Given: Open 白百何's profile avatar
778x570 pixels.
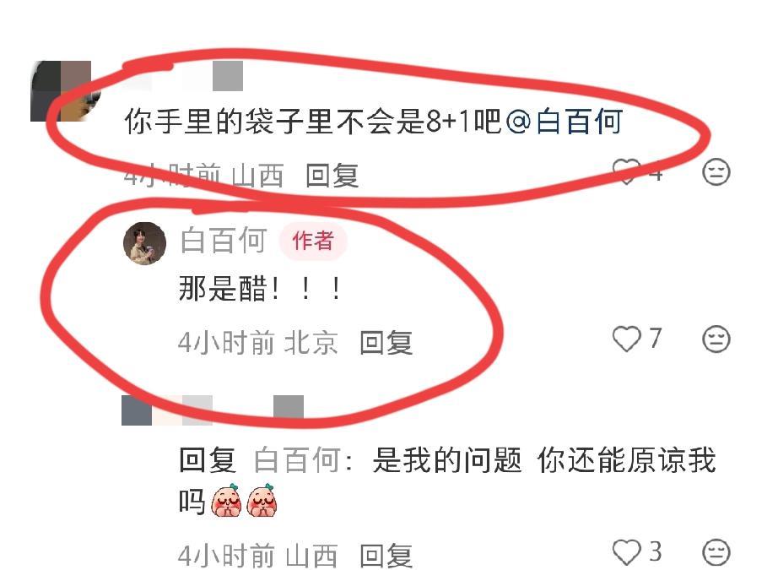Looking at the screenshot, I should tap(144, 243).
